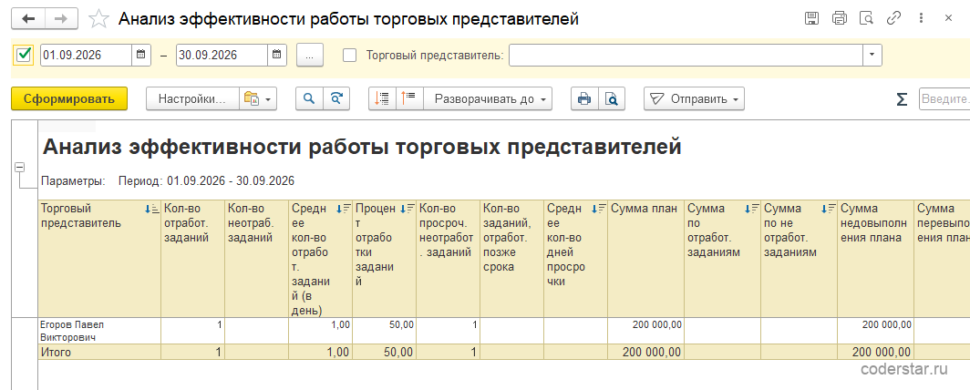Open the title bar preview icon
The image size is (970, 390).
pyautogui.click(x=867, y=18)
